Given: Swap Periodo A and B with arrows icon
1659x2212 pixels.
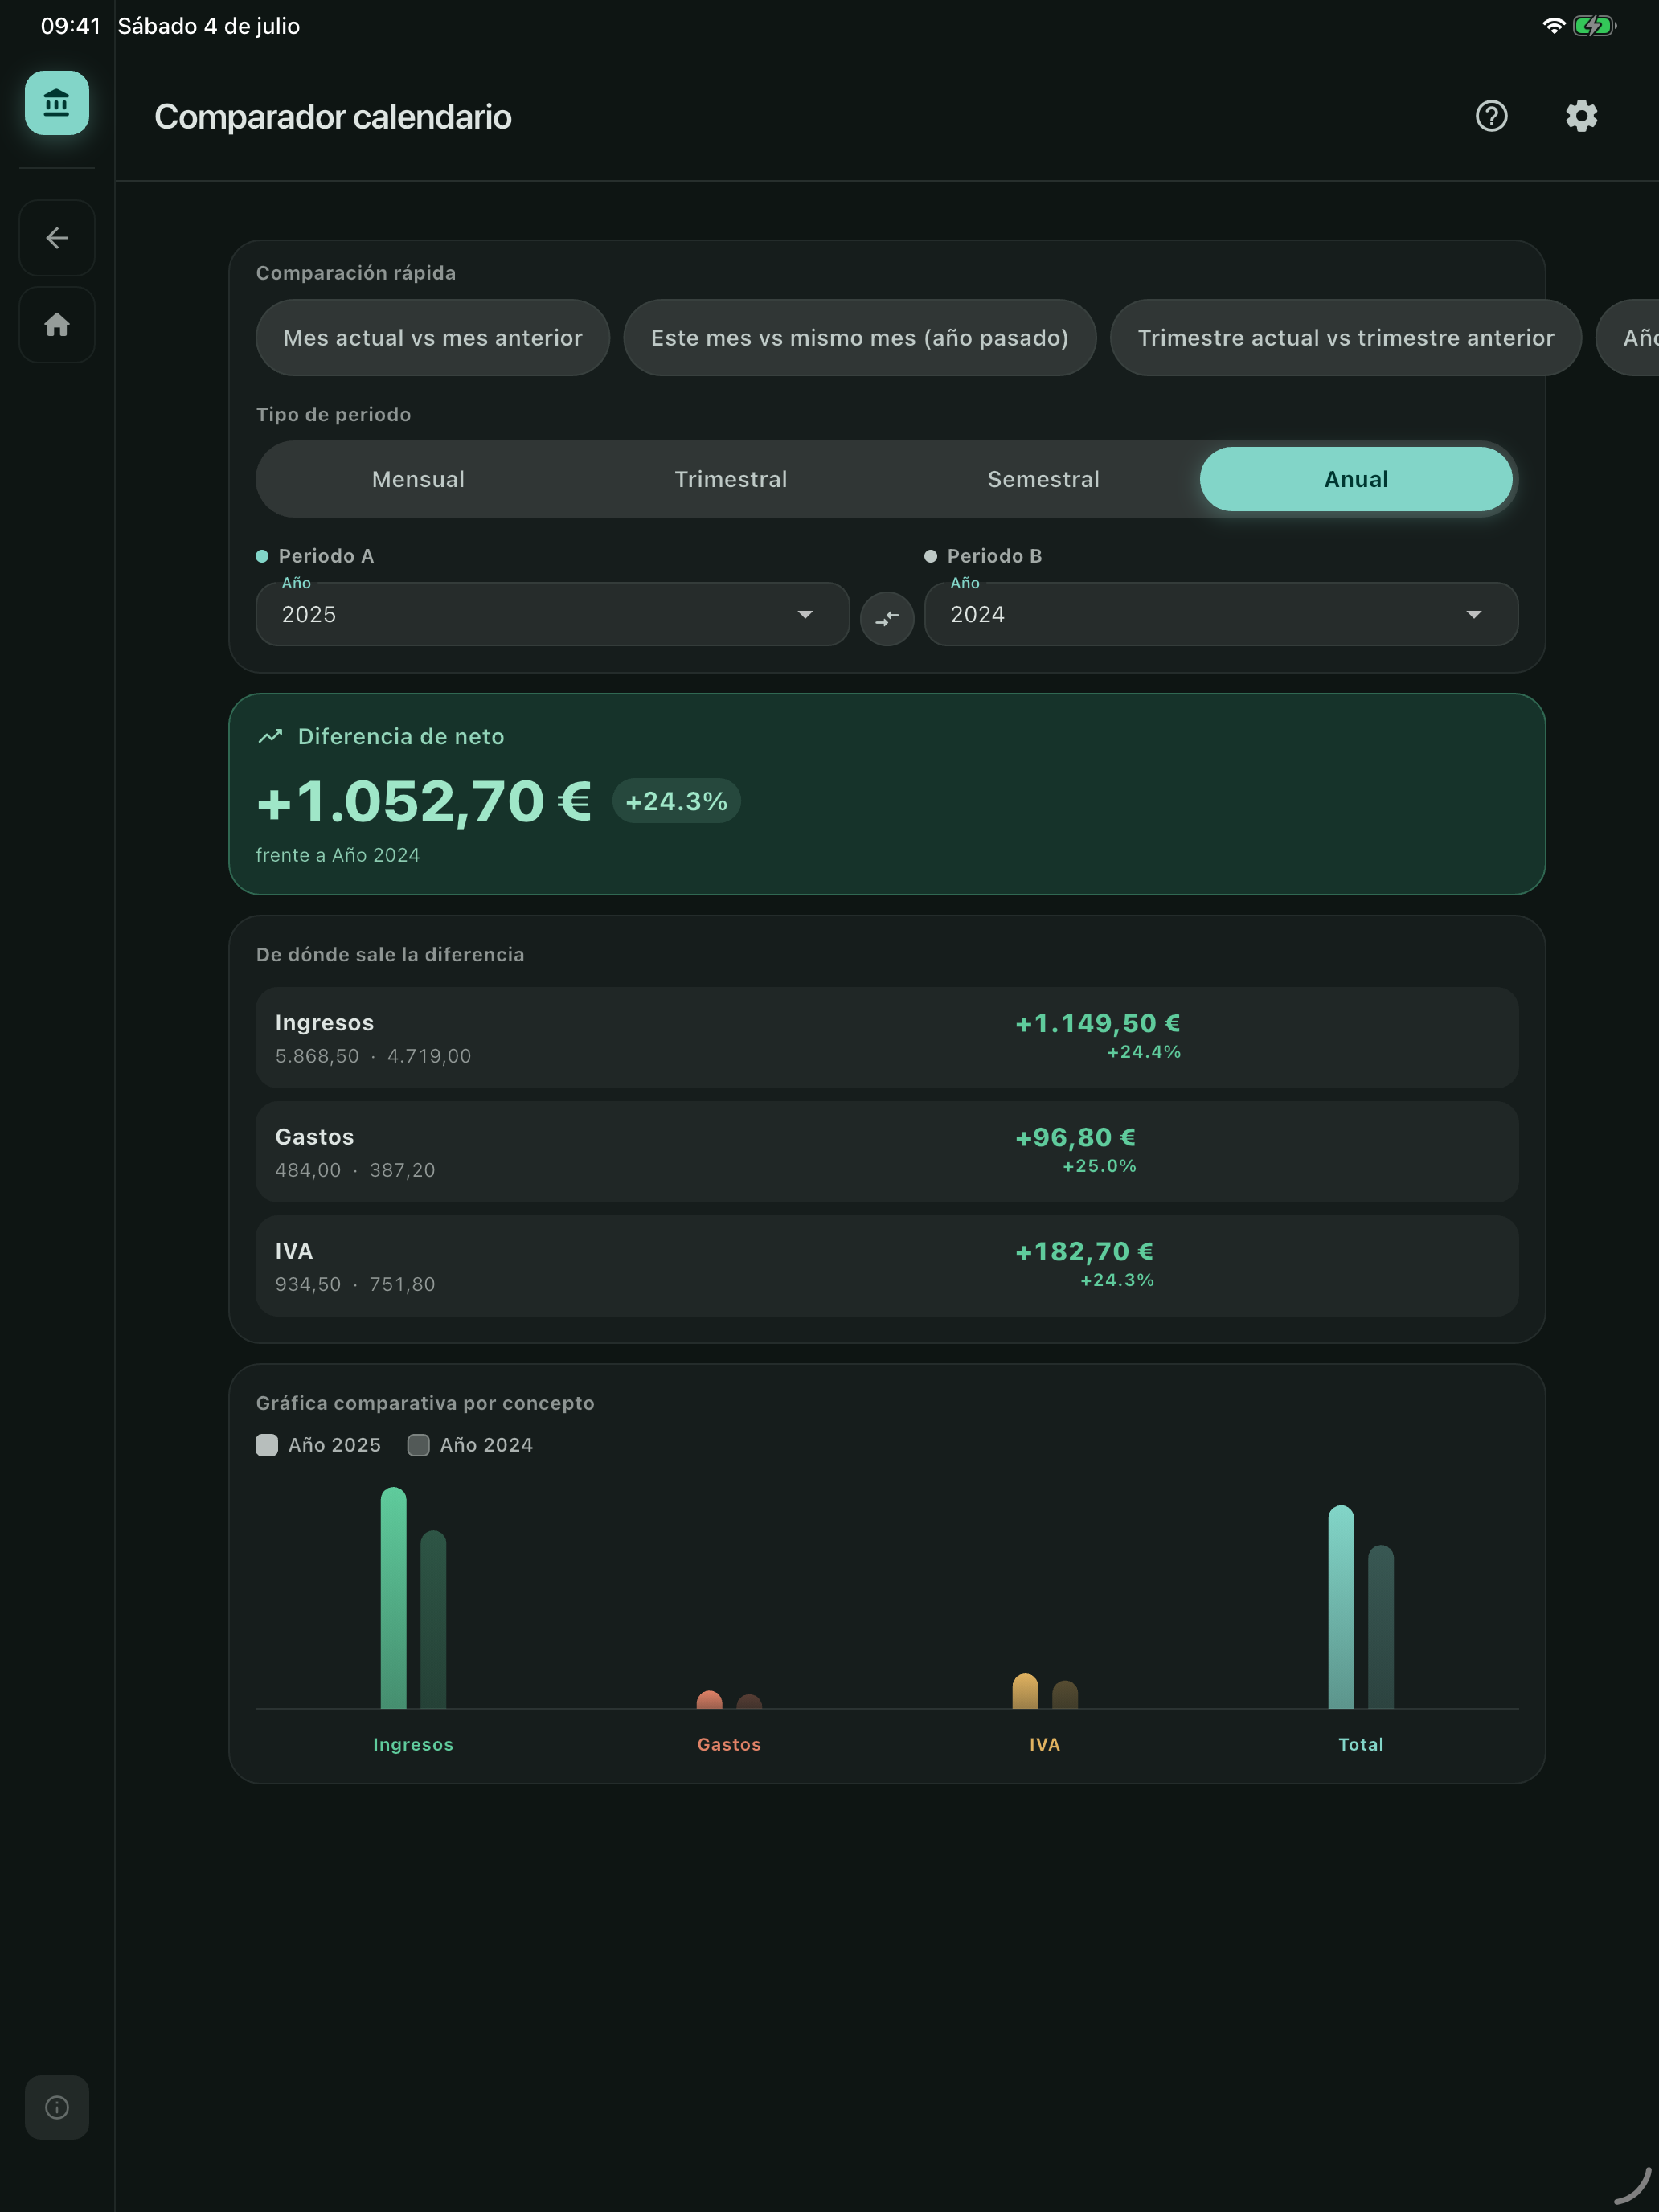Looking at the screenshot, I should 887,619.
